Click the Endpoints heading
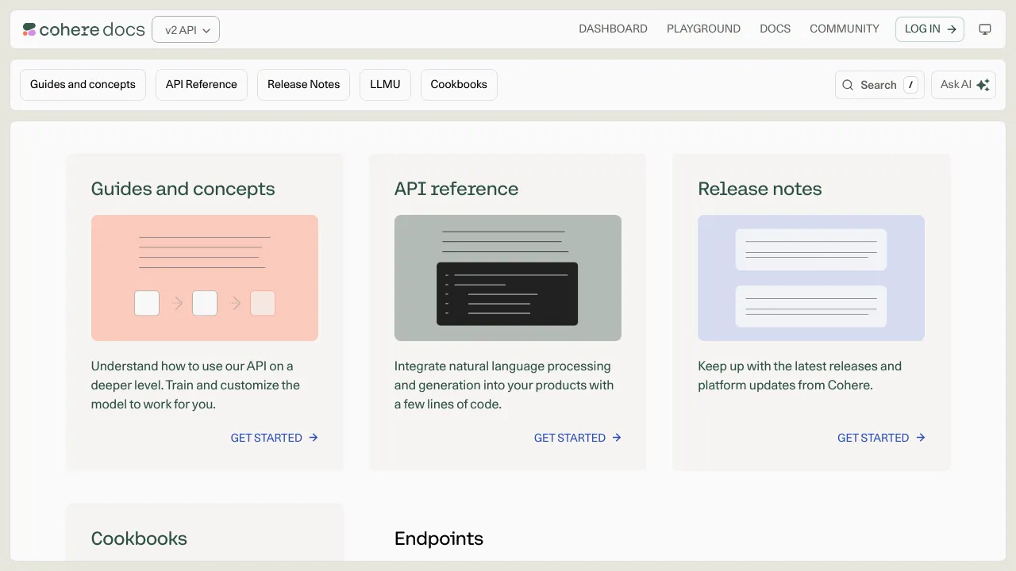Viewport: 1016px width, 571px height. pos(439,538)
